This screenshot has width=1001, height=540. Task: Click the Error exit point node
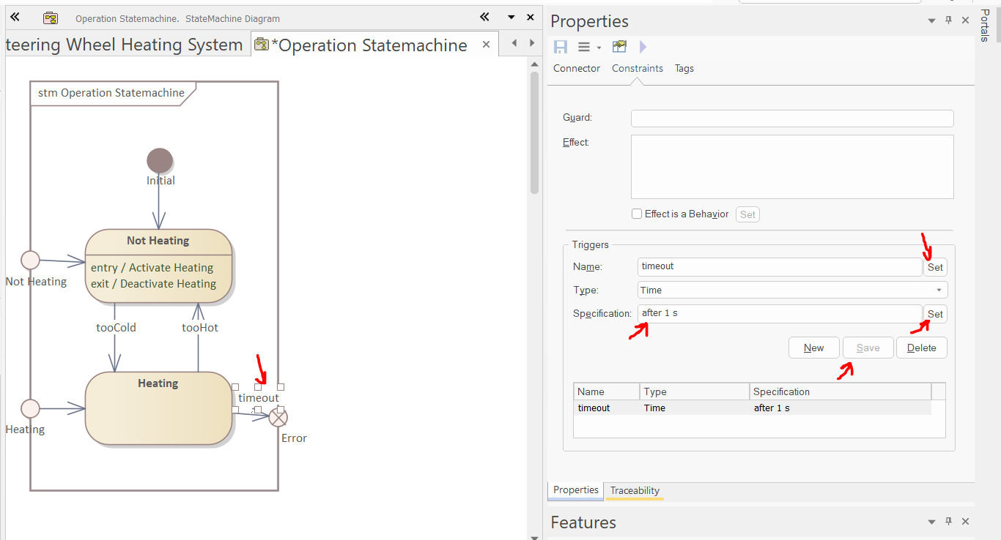click(278, 417)
